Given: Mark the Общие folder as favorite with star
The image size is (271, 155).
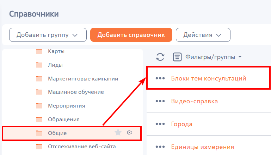Looking at the screenshot, I should tap(118, 133).
